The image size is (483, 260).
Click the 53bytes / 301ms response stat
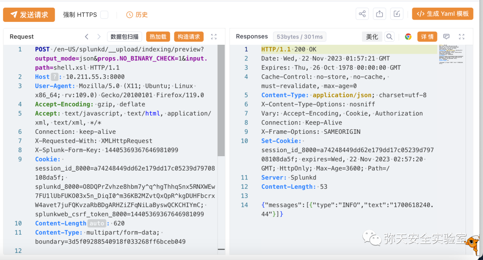click(x=300, y=37)
